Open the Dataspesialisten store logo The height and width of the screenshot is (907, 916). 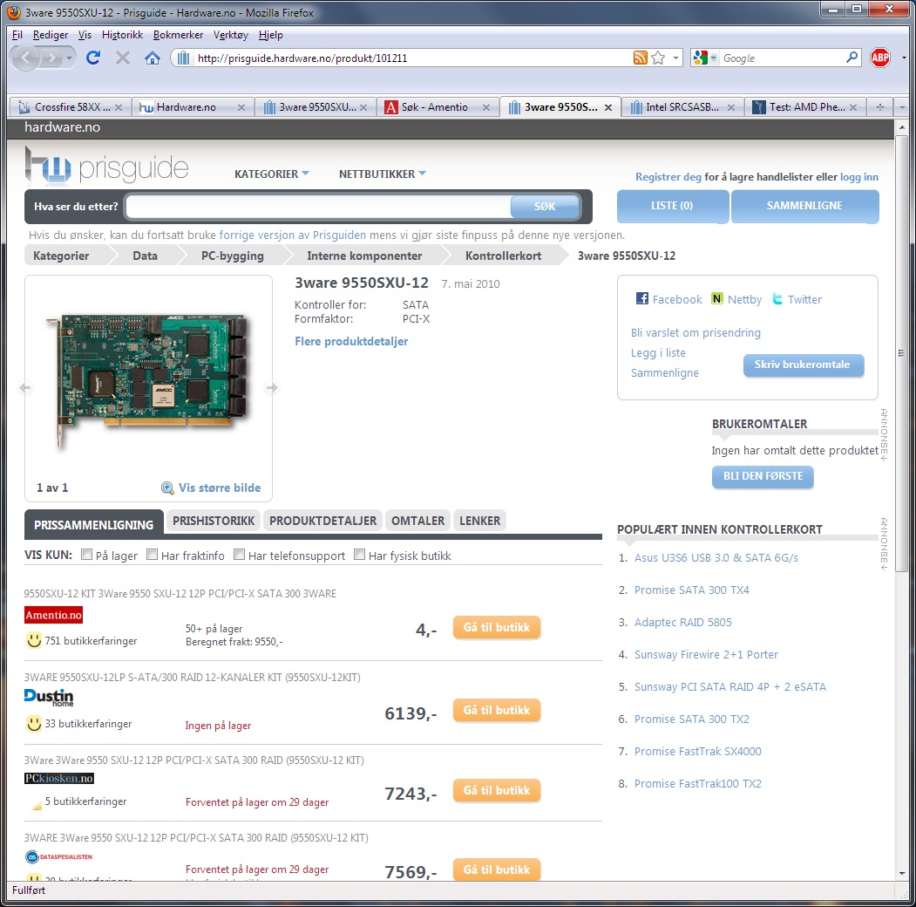pos(58,856)
